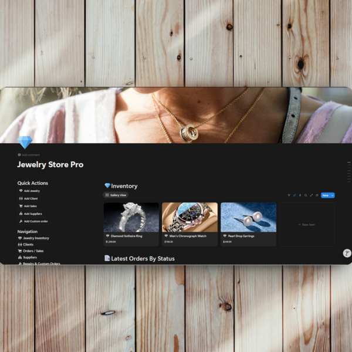
Task: Click the people icon beside the Clients link
Action: (20, 245)
